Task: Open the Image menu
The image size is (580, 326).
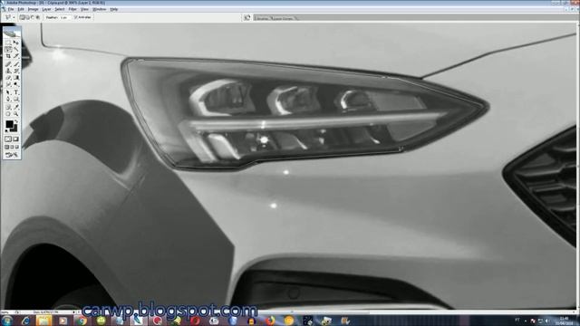Action: pyautogui.click(x=33, y=9)
